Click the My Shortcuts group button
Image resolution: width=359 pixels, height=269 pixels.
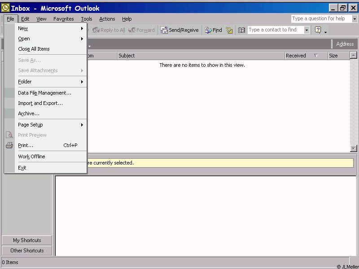[x=27, y=240]
